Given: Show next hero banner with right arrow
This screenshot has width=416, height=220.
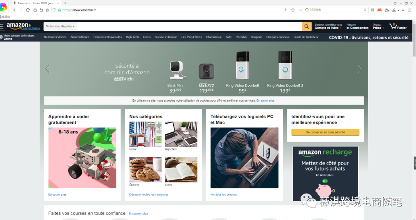Looking at the screenshot, I should pos(360,69).
